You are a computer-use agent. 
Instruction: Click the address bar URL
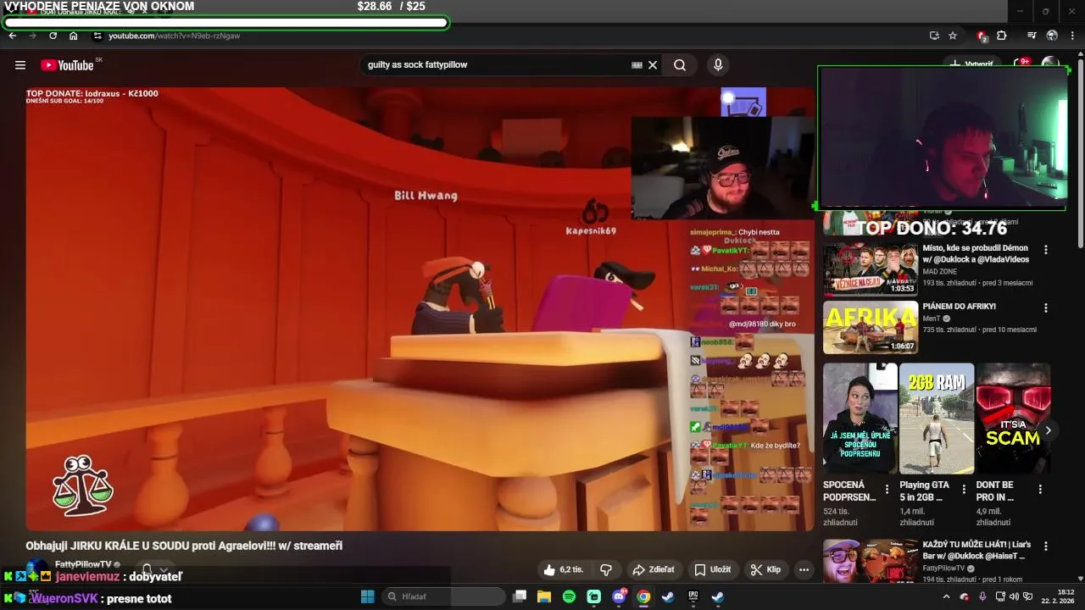[174, 36]
